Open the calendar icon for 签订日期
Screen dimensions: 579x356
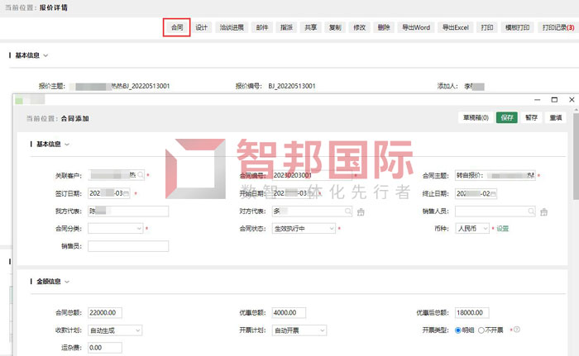126,193
